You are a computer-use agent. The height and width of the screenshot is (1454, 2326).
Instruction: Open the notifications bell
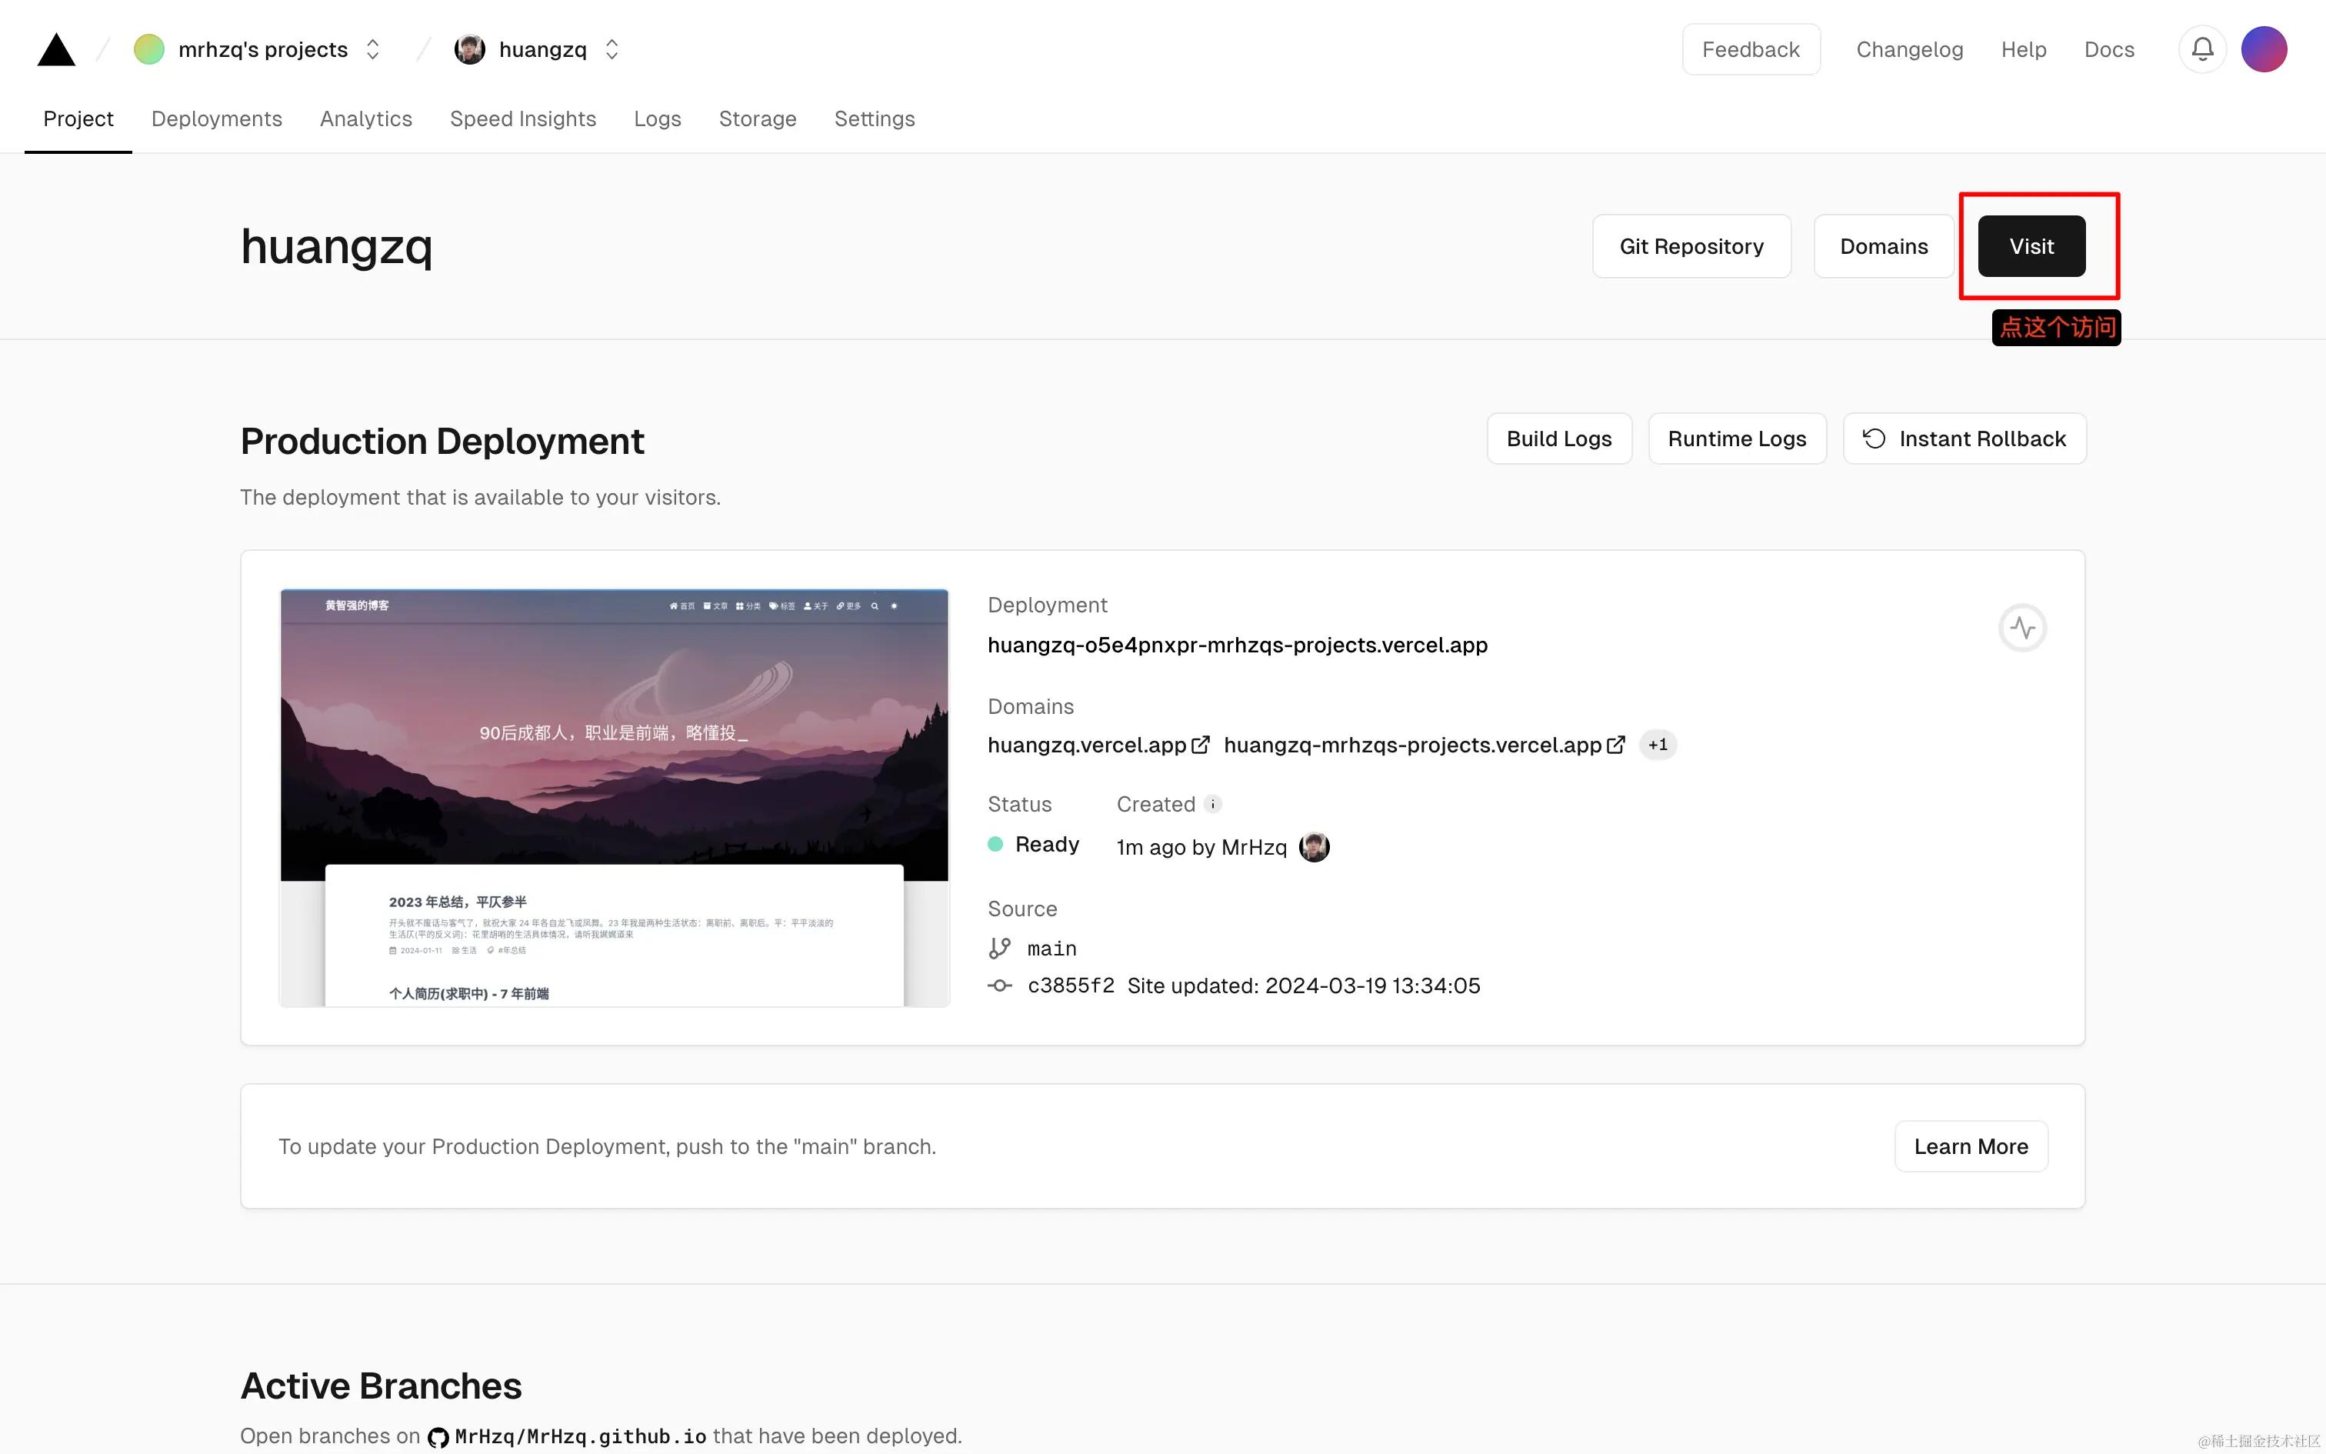[2202, 49]
